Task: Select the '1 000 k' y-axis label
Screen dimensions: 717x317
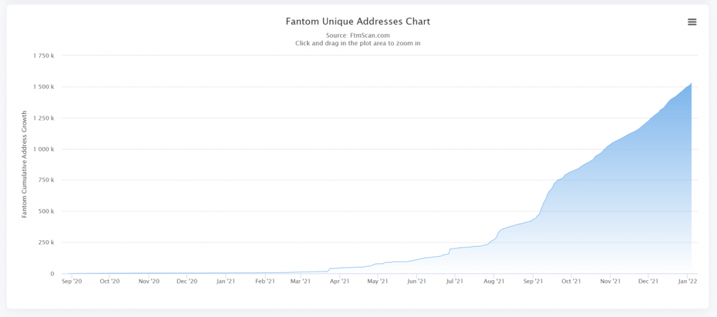Action: coord(44,149)
